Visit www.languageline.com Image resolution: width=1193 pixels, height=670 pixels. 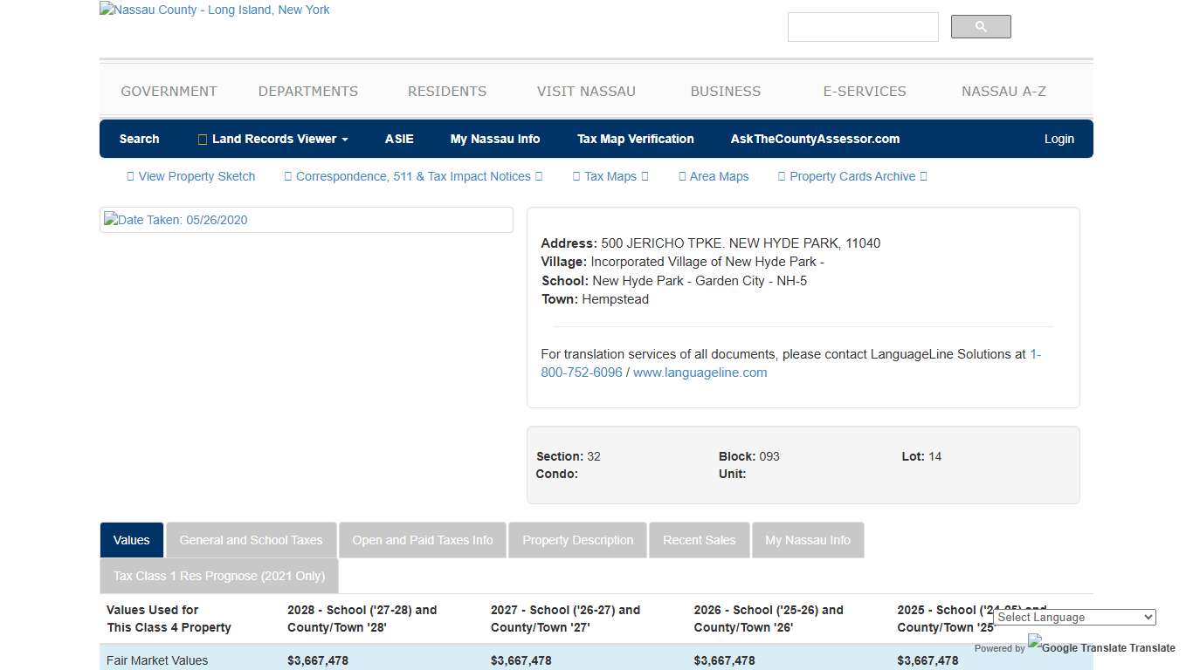[x=699, y=373]
